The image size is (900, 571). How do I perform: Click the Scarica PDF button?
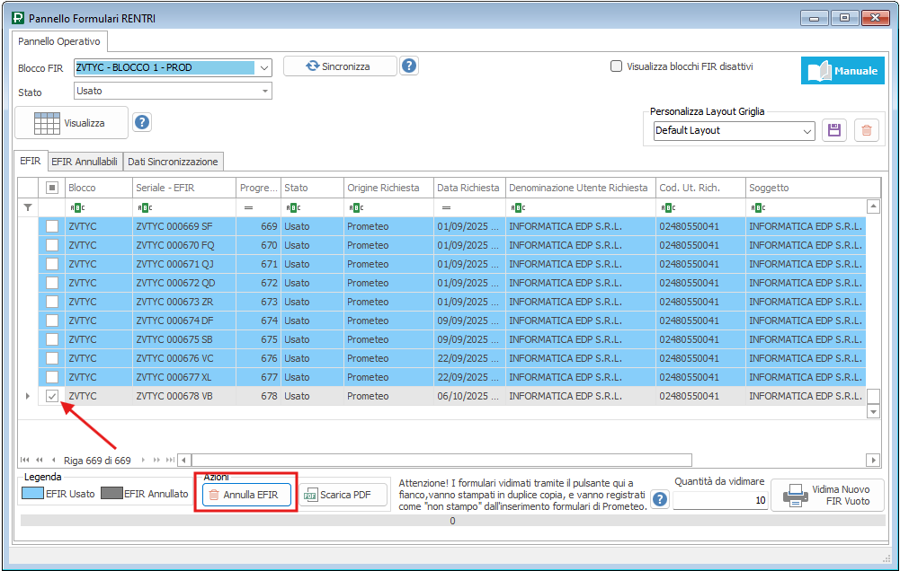343,495
